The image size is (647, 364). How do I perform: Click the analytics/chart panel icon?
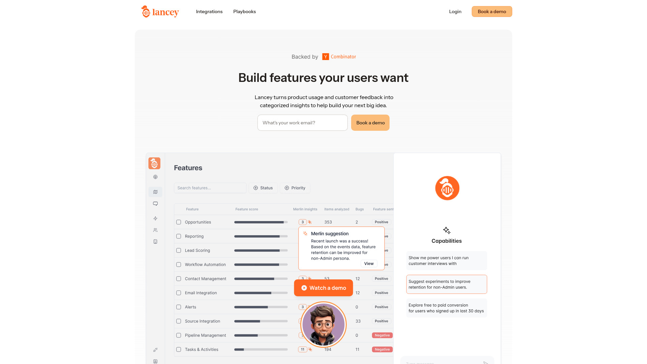click(x=156, y=191)
